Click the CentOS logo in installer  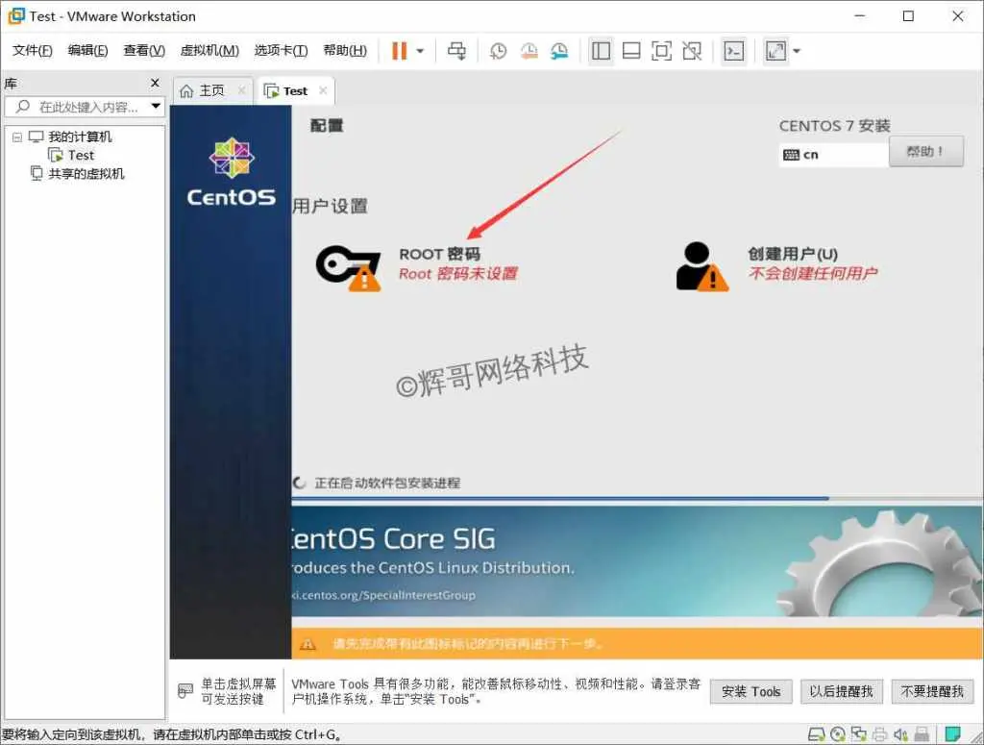231,172
